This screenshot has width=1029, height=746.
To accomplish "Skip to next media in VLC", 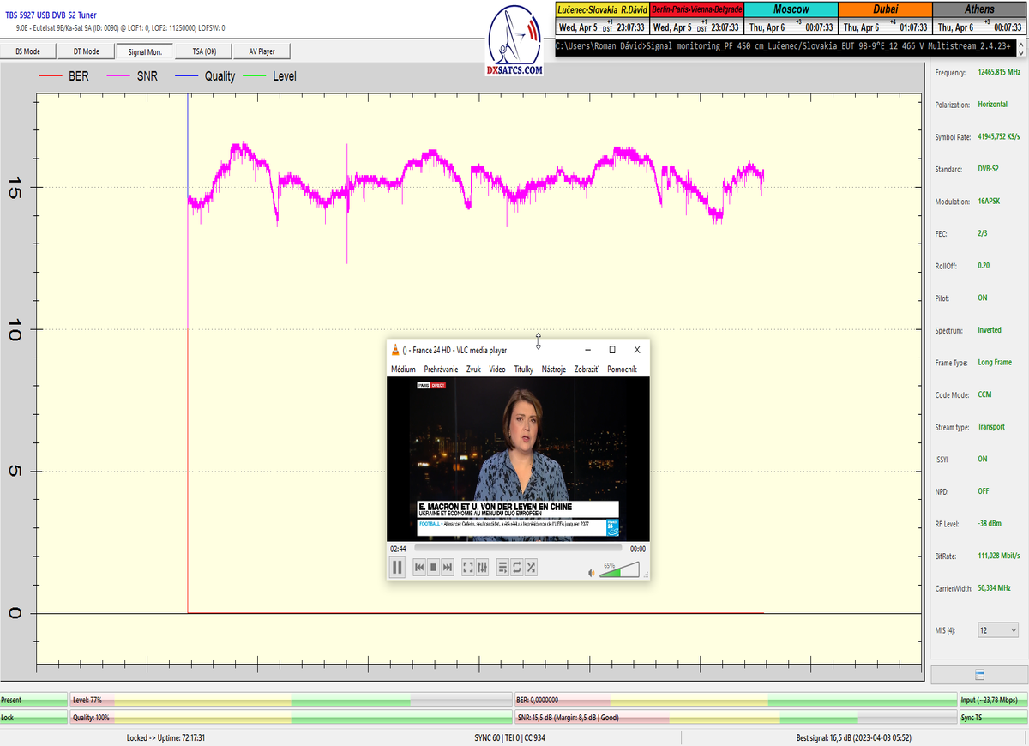I will (448, 567).
